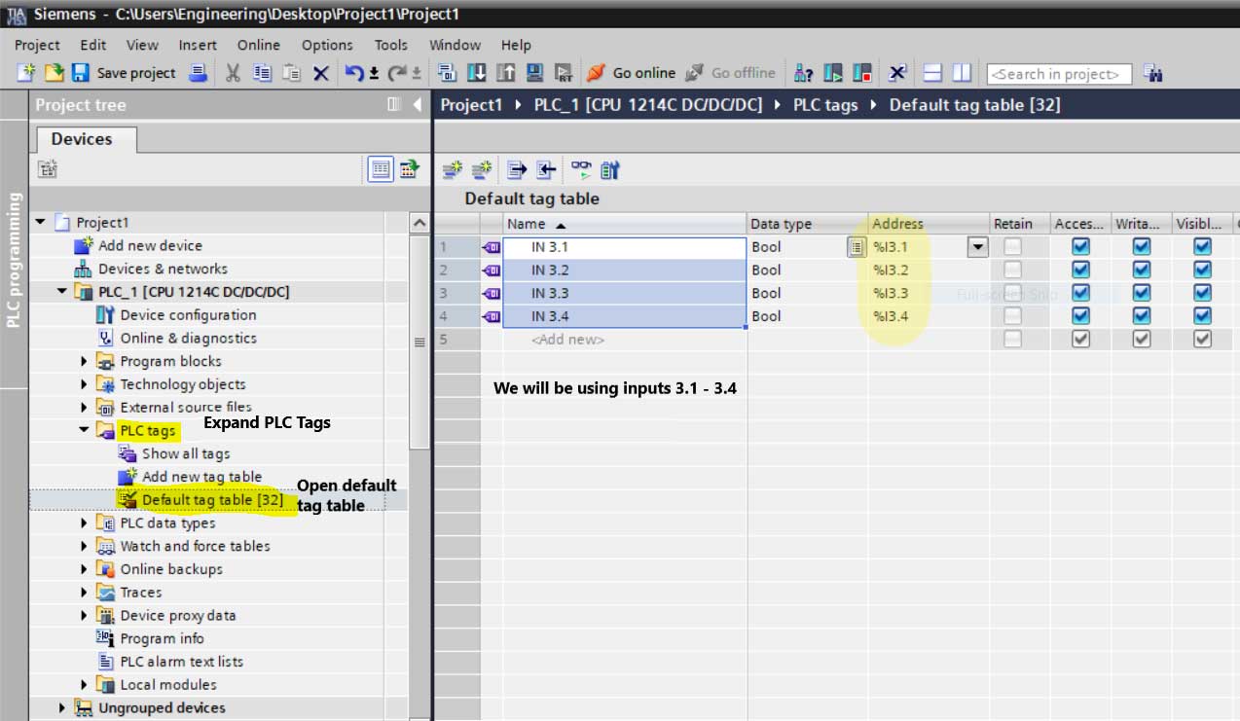This screenshot has width=1240, height=721.
Task: Click the Accessible devices icon
Action: (804, 73)
